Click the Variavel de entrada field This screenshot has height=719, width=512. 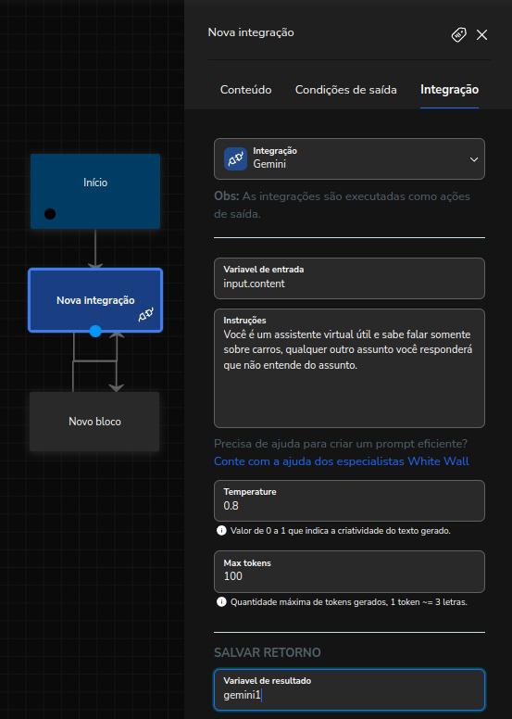(x=349, y=278)
